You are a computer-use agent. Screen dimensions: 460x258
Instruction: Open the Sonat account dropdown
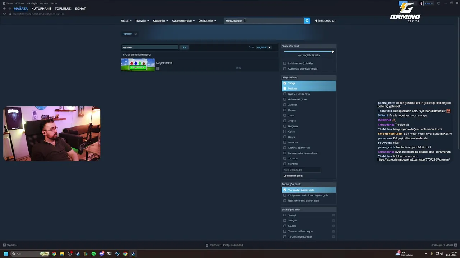click(428, 3)
